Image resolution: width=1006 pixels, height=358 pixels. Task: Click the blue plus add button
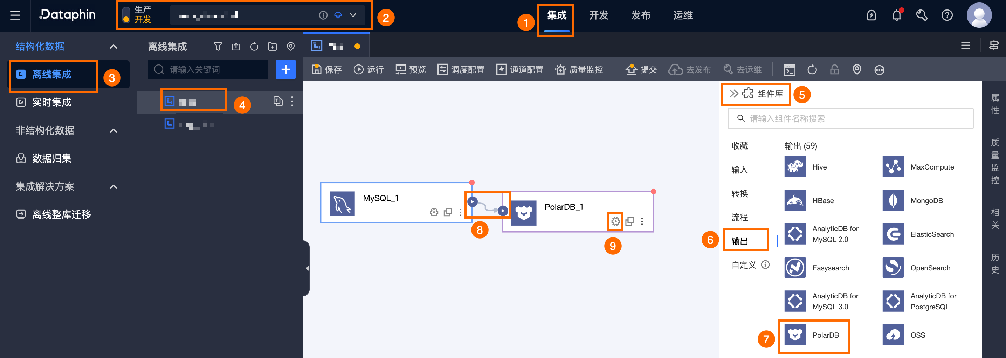click(x=286, y=69)
